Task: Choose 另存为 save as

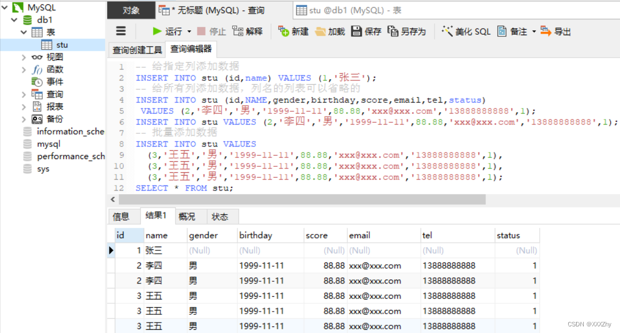Action: (x=407, y=31)
